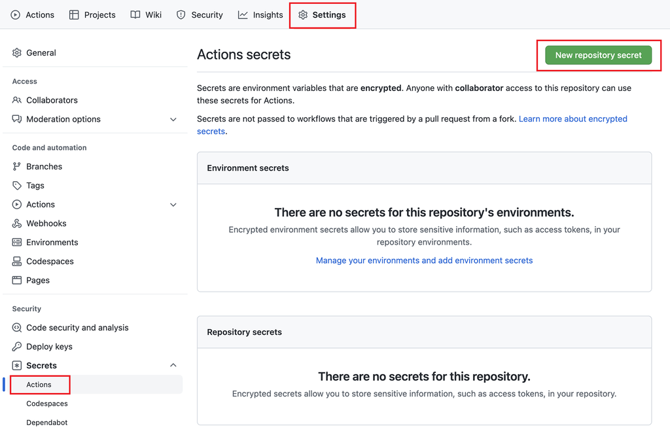Screen dimensions: 670x433
Task: Collapse the Secrets section
Action: point(173,365)
